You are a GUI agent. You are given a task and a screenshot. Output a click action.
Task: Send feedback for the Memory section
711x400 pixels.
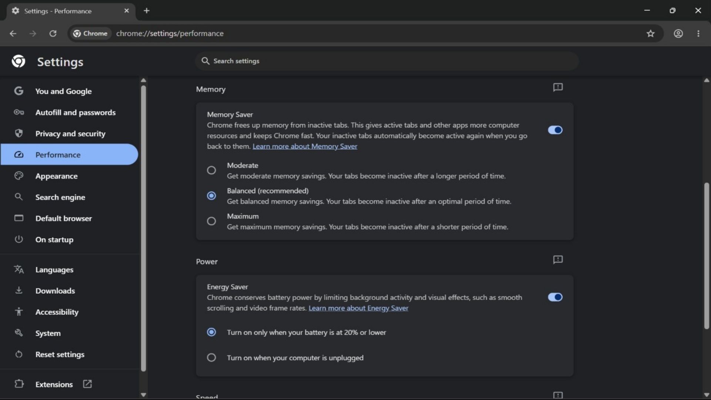pos(558,87)
